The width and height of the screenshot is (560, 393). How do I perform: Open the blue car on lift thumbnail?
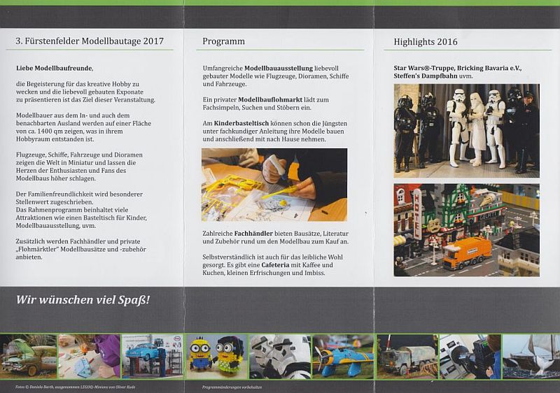pyautogui.click(x=152, y=356)
